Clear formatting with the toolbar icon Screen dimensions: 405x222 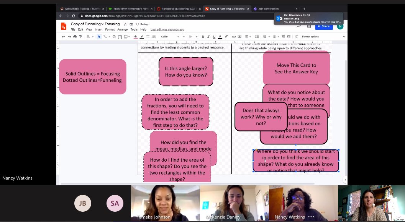pyautogui.click(x=296, y=37)
